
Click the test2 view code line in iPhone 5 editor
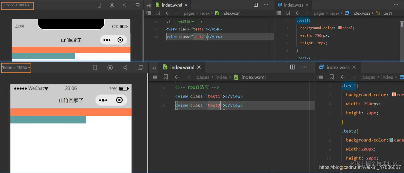[x=209, y=105]
